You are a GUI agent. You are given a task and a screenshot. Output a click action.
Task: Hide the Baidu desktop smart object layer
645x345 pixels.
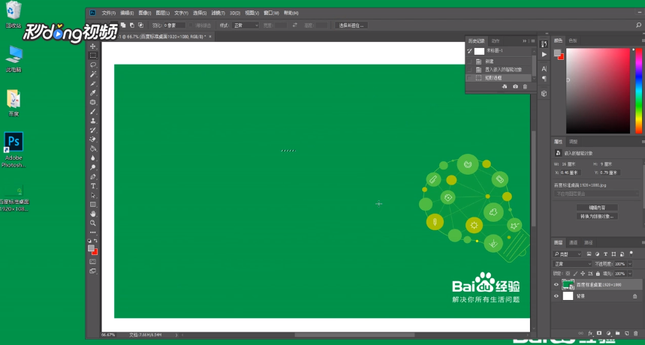coord(556,285)
